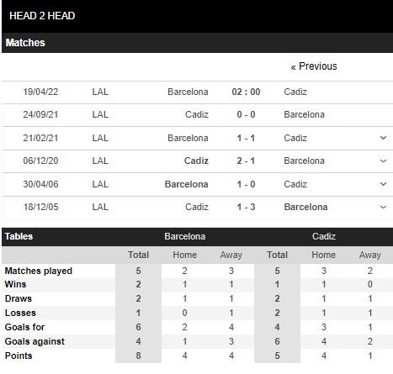Expand the 18/12/05 Cadiz 1-3 Barcelona match
This screenshot has width=393, height=374.
coord(383,207)
